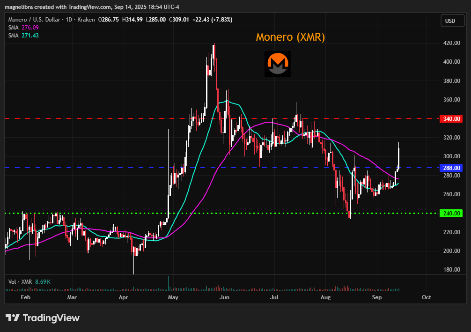Click the C309.01 close price value
This screenshot has height=332, width=471.
tap(179, 20)
